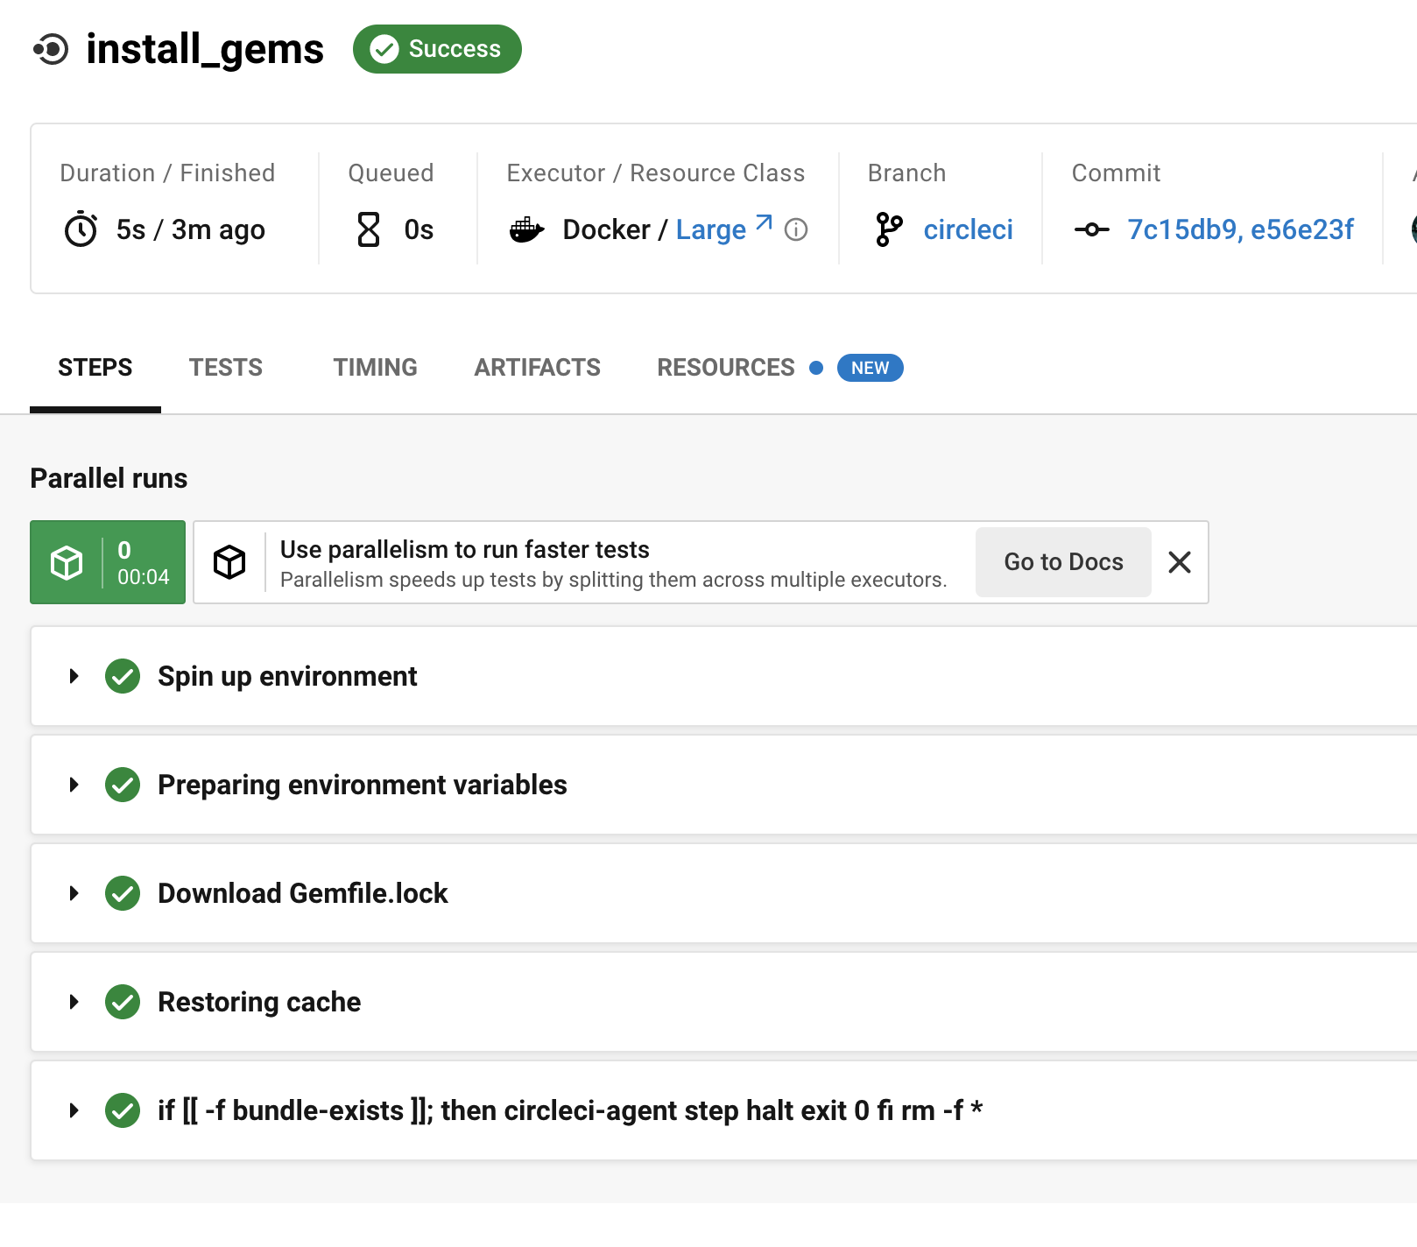The image size is (1417, 1247).
Task: Open the RESOURCES tab
Action: click(725, 368)
